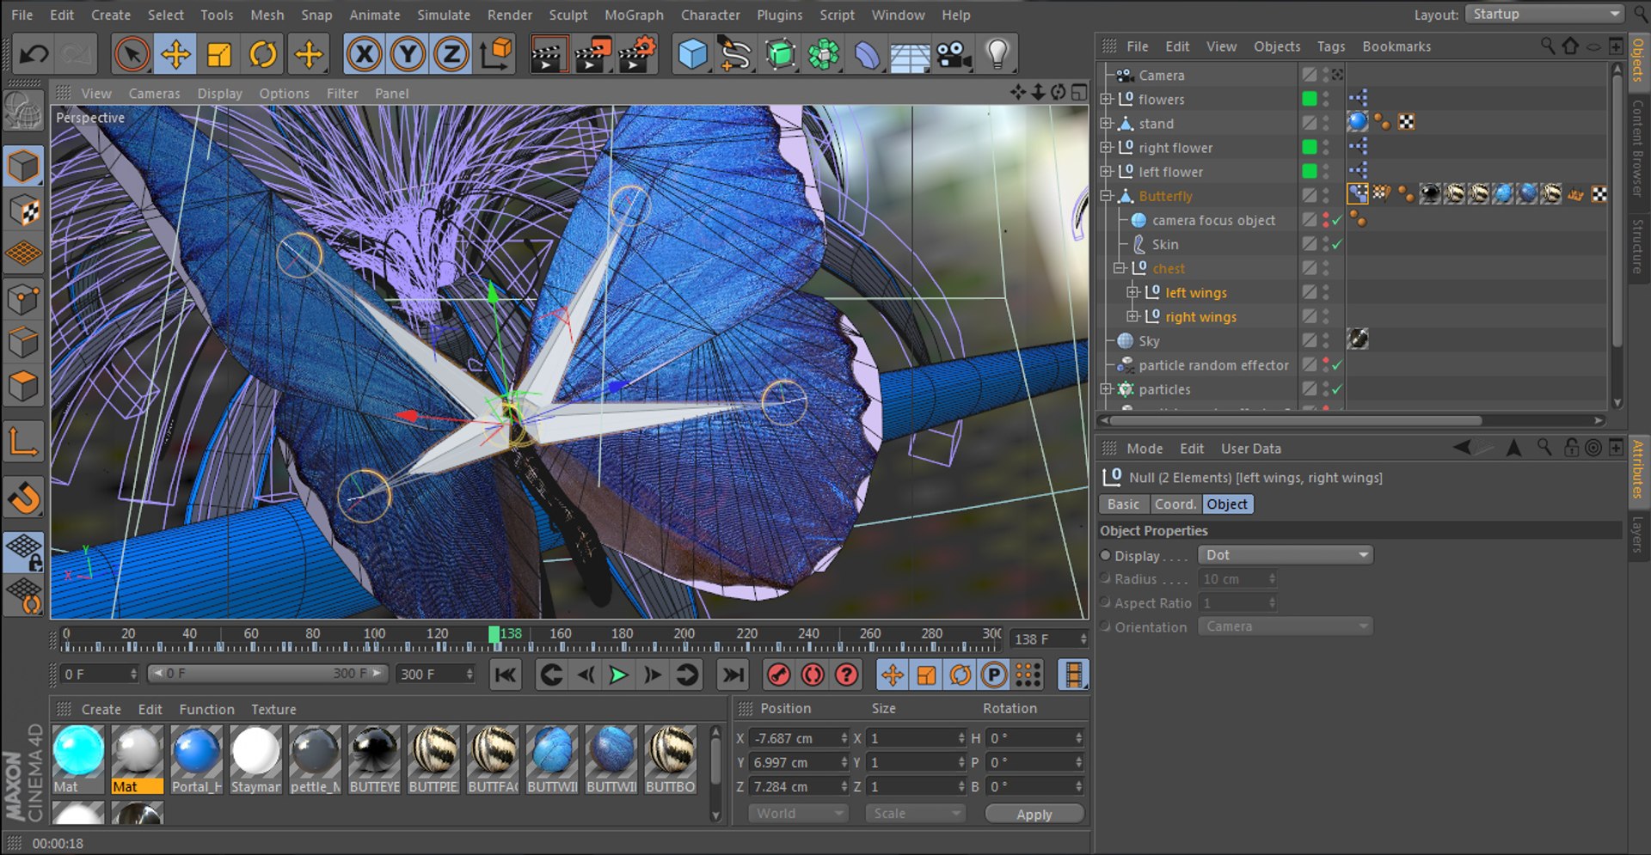Screen dimensions: 1651x855
Task: Open the spline pen tool icon
Action: 736,55
